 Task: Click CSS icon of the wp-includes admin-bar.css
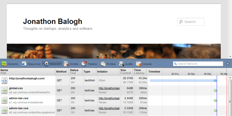[4, 100]
